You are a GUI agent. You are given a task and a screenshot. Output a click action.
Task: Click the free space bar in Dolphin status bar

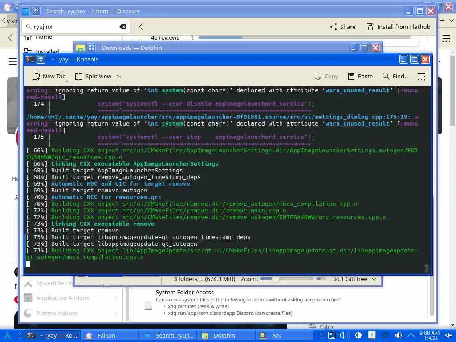pyautogui.click(x=322, y=279)
